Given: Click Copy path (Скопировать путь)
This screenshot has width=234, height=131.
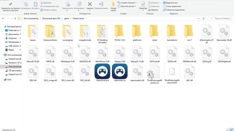Looking at the screenshot, I should click(50, 7).
